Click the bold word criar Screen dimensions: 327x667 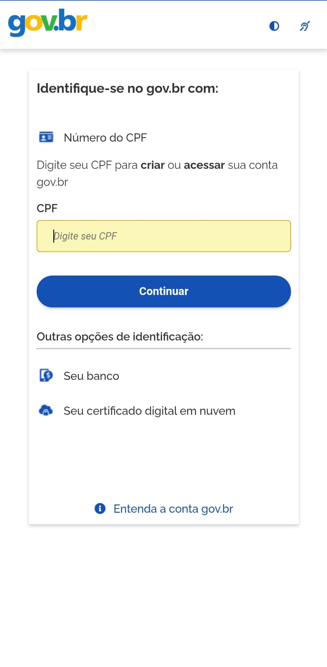[x=152, y=165]
